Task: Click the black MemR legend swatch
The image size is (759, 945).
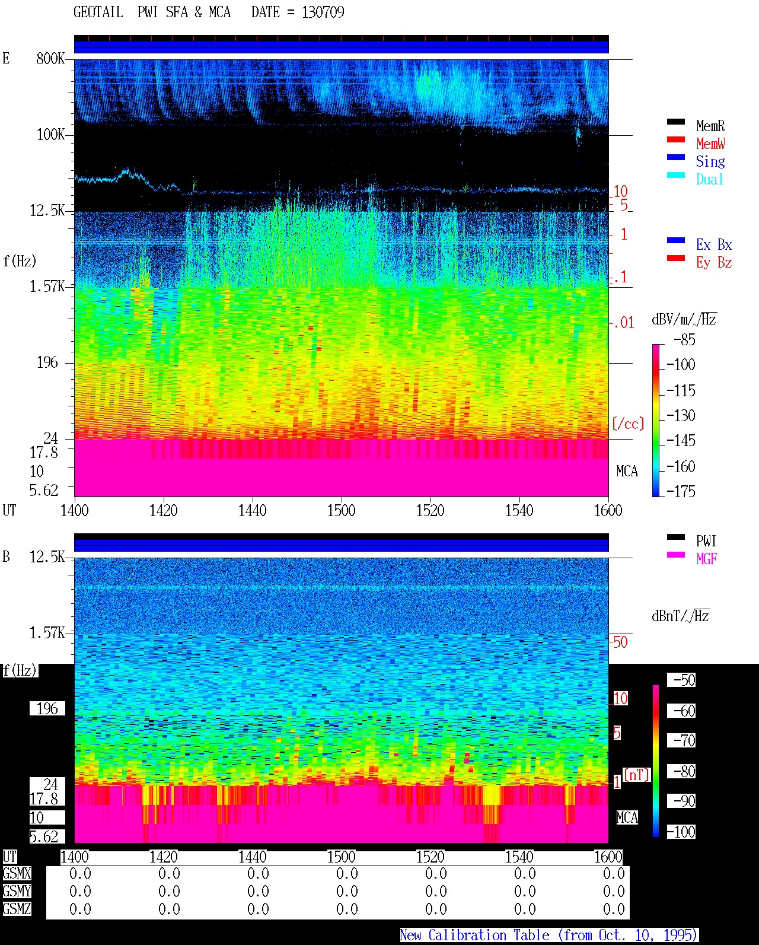Action: pos(676,122)
